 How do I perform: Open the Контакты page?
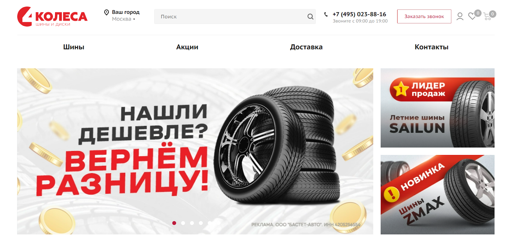pos(431,47)
